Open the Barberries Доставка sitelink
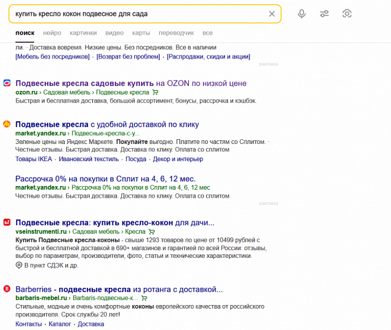The width and height of the screenshot is (391, 330). click(x=91, y=324)
